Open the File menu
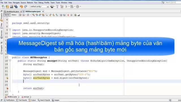The image size is (181, 102). click(x=2, y=3)
